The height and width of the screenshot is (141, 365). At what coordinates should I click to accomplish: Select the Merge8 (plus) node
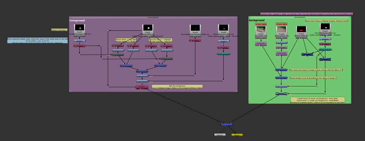[x=142, y=71]
